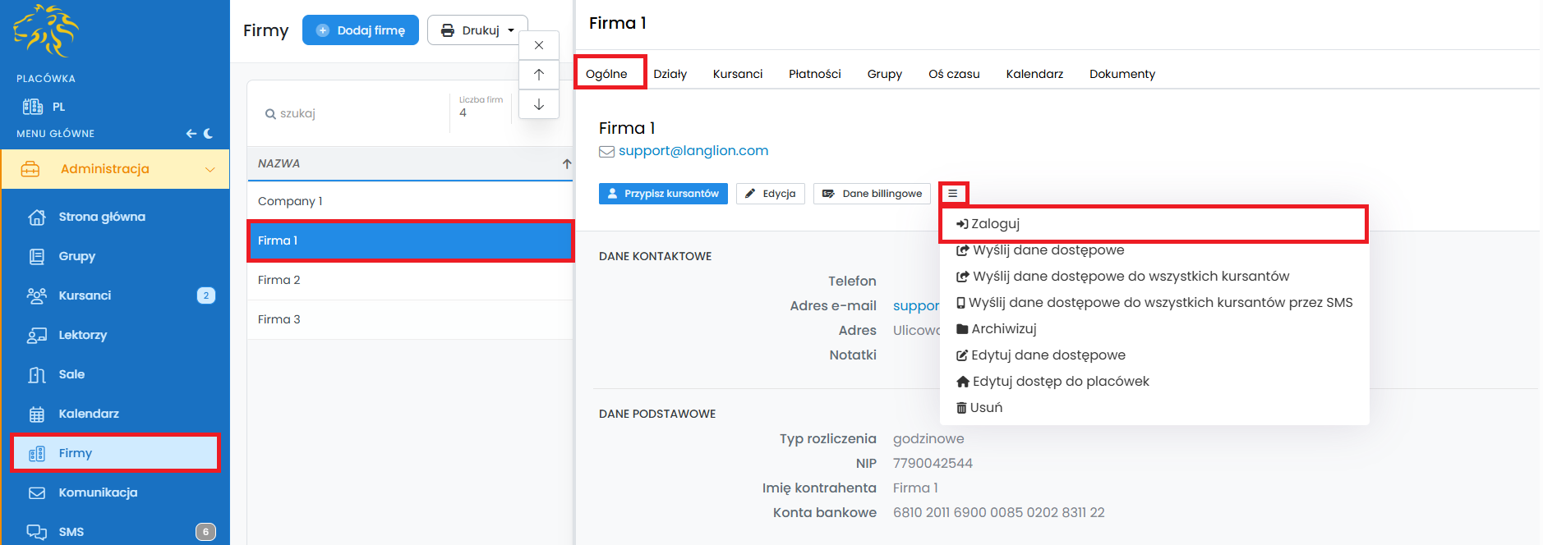Click the hamburger menu icon next to Dane billingowe
The width and height of the screenshot is (1543, 545).
click(x=952, y=194)
